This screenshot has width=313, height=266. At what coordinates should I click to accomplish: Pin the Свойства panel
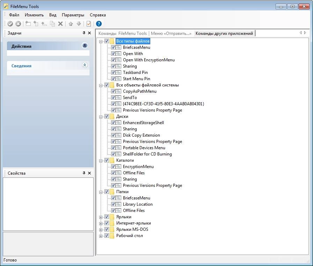click(x=84, y=173)
